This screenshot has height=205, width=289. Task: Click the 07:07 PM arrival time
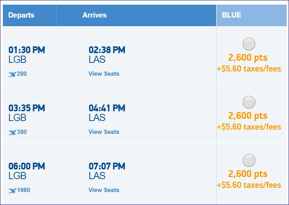(107, 166)
